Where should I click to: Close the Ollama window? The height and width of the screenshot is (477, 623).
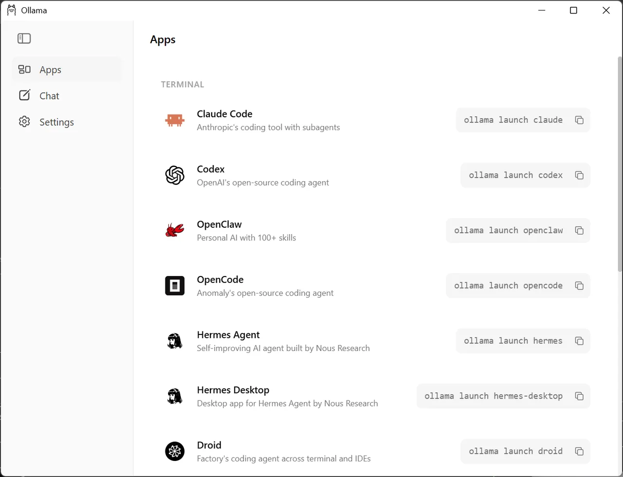click(606, 10)
